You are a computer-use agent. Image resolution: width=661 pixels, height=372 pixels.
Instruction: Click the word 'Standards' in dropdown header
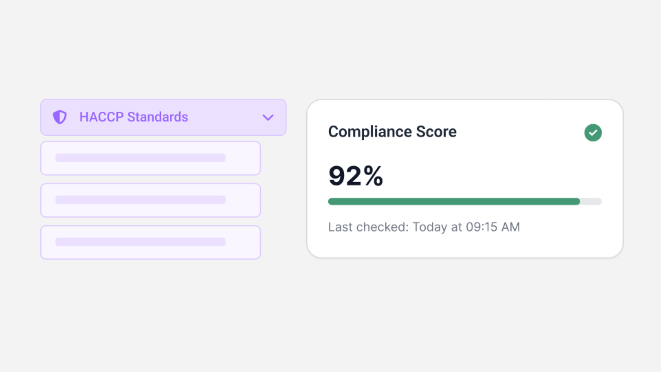[158, 117]
